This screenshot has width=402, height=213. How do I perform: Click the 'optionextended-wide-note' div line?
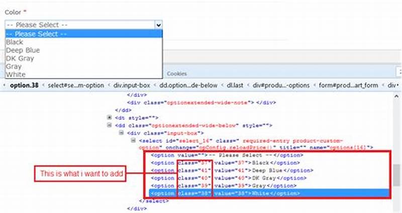[202, 103]
